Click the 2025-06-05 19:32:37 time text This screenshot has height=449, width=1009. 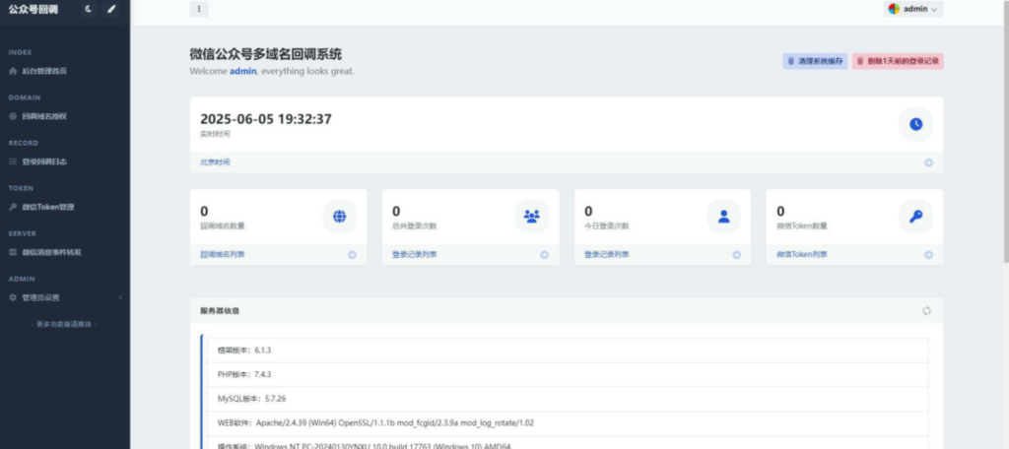(x=266, y=119)
